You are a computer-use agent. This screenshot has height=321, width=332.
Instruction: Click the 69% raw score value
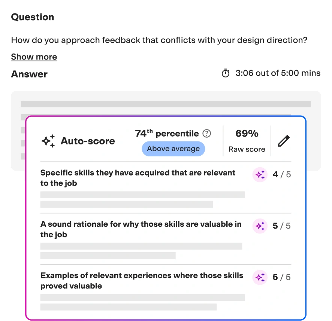pyautogui.click(x=247, y=134)
